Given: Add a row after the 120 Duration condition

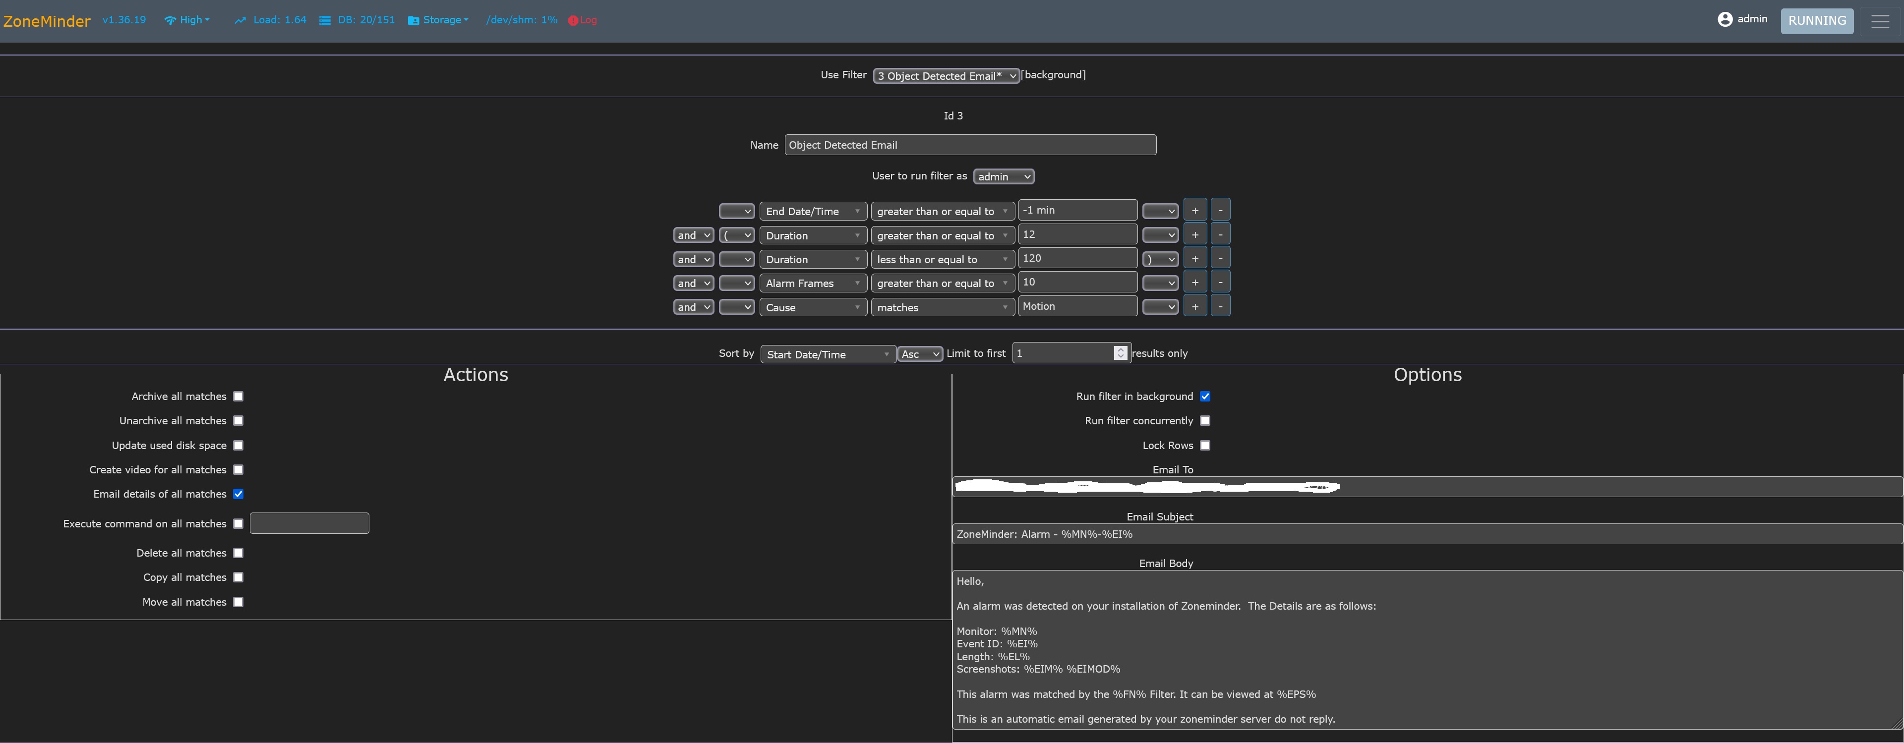Looking at the screenshot, I should 1195,259.
